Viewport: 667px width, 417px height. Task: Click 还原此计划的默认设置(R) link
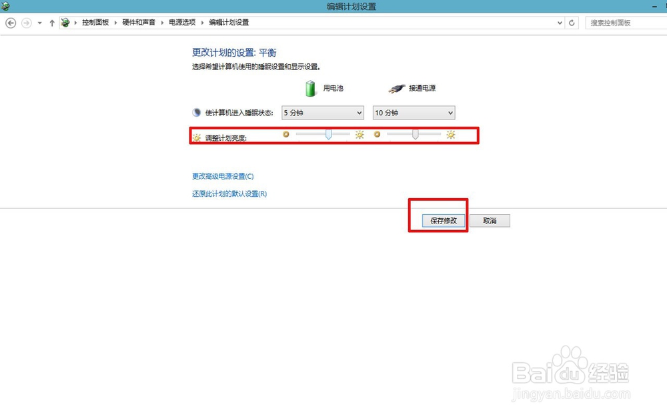coord(229,193)
